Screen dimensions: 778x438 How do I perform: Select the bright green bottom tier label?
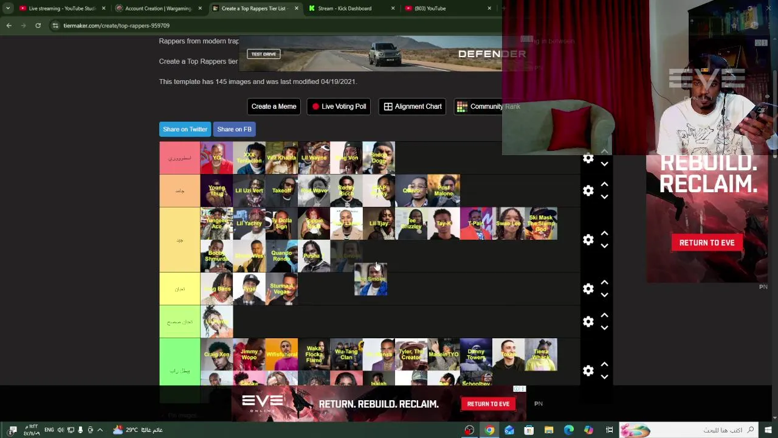coord(179,370)
